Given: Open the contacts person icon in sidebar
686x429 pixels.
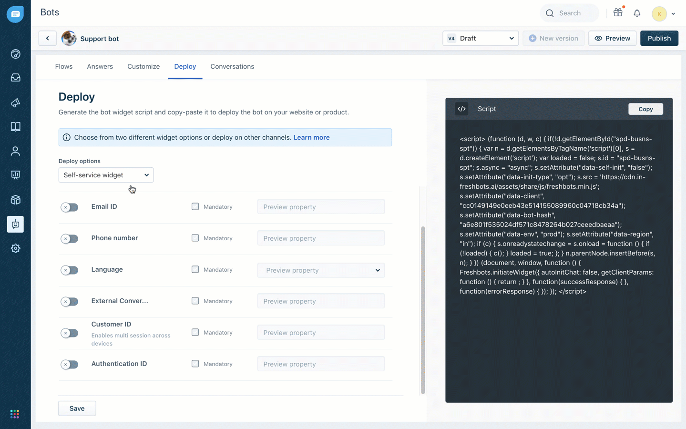Looking at the screenshot, I should coord(15,151).
